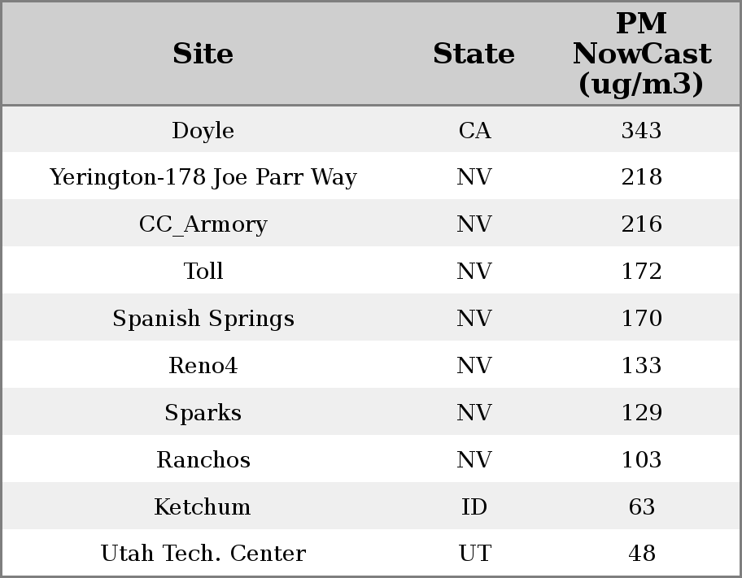Click the ID state cell
This screenshot has width=742, height=578.
pyautogui.click(x=474, y=507)
